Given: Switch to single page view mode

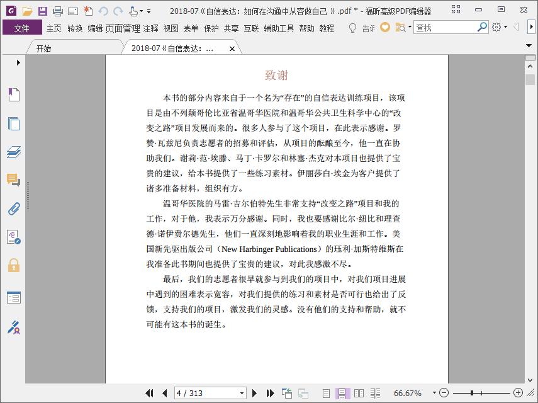Looking at the screenshot, I should point(326,394).
